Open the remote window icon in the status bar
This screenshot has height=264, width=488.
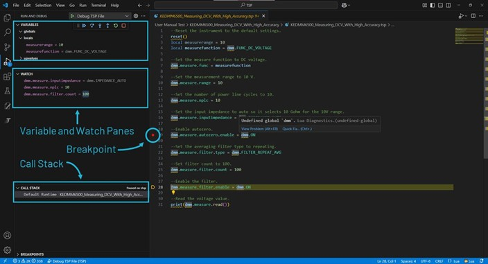(x=5, y=261)
